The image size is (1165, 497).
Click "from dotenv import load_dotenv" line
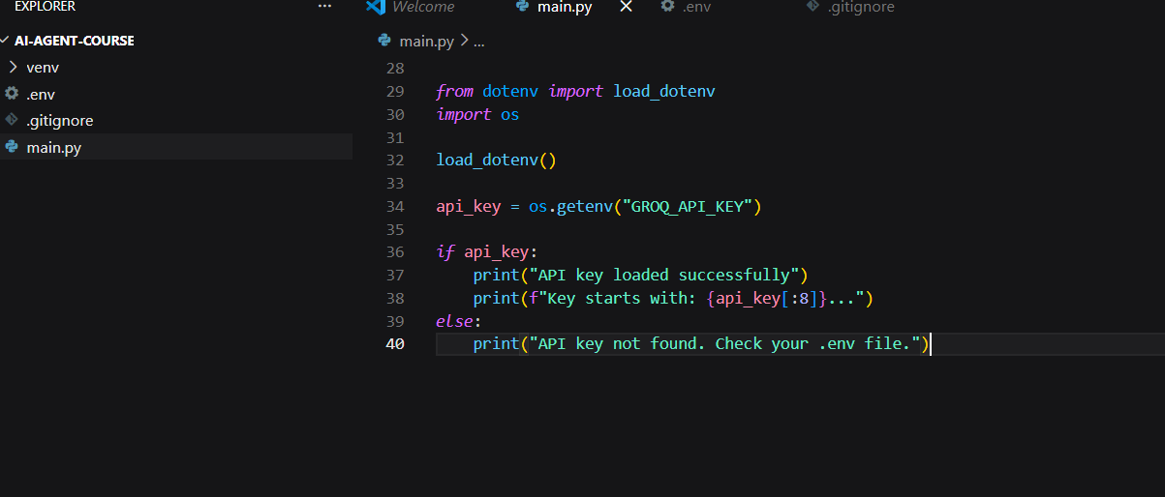coord(575,92)
